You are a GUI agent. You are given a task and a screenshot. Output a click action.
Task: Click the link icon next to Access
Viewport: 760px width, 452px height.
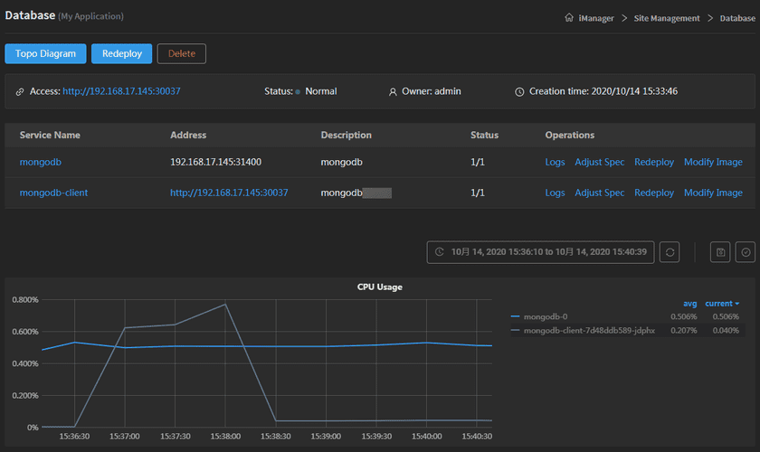coord(20,91)
